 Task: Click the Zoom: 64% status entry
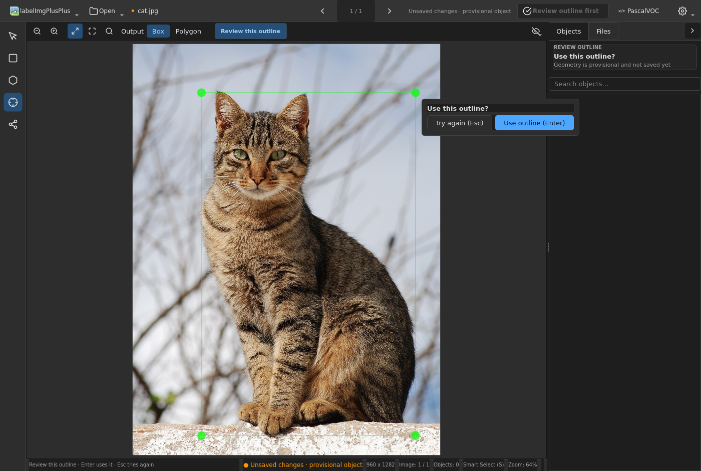point(522,464)
